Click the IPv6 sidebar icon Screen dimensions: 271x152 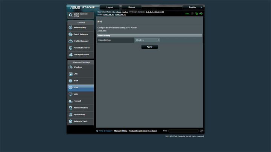coord(70,87)
